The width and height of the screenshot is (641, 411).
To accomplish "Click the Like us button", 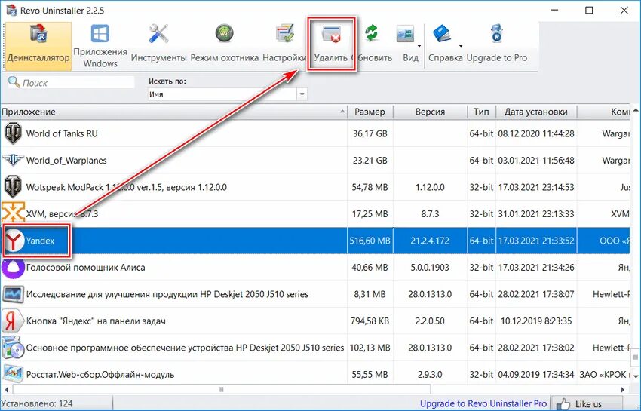I will (587, 404).
